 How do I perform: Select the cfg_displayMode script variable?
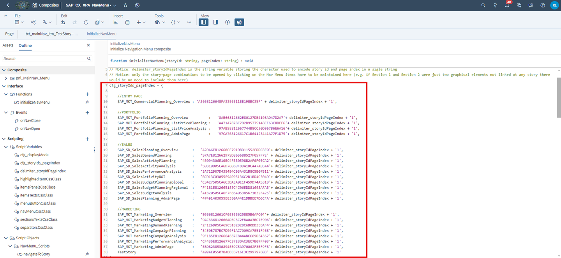pos(34,155)
